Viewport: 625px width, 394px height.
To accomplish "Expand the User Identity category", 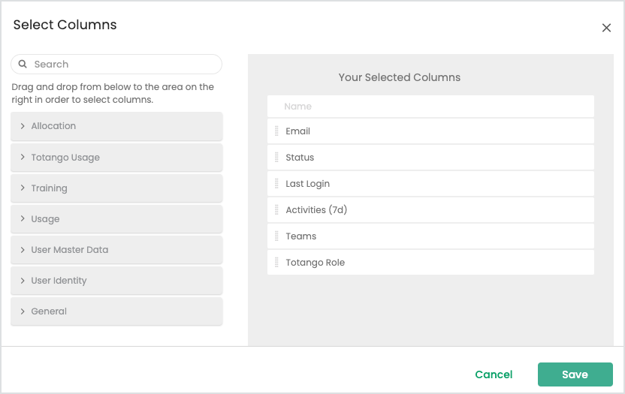I will click(116, 281).
